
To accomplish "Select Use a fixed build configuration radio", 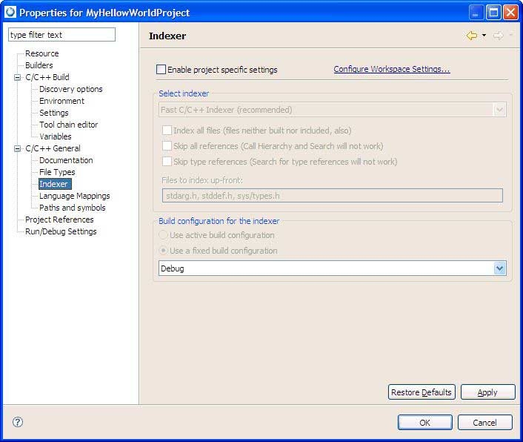I will click(164, 251).
